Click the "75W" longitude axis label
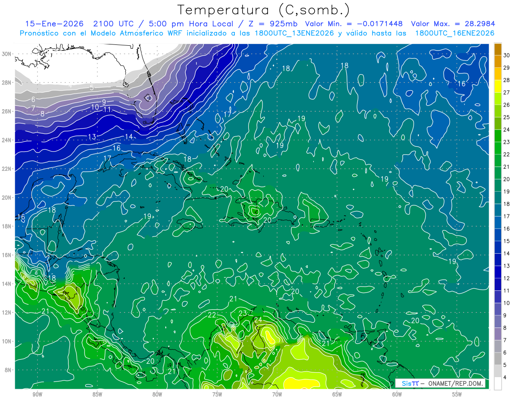518x400 pixels. [217, 394]
